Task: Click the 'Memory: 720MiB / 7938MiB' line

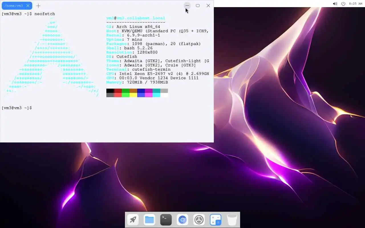Action: tap(137, 82)
